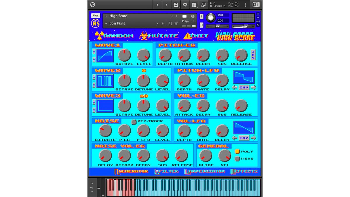Select next VOL-LFO waveform with right arrow
The width and height of the screenshot is (350, 197).
point(253,138)
